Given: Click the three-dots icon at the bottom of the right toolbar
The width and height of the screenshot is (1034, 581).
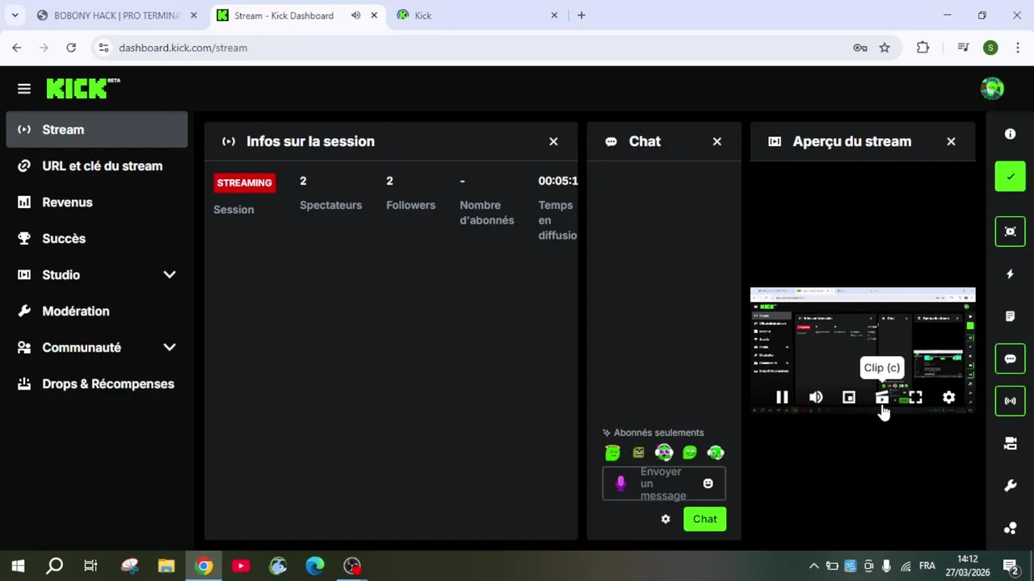Looking at the screenshot, I should pos(1010,528).
